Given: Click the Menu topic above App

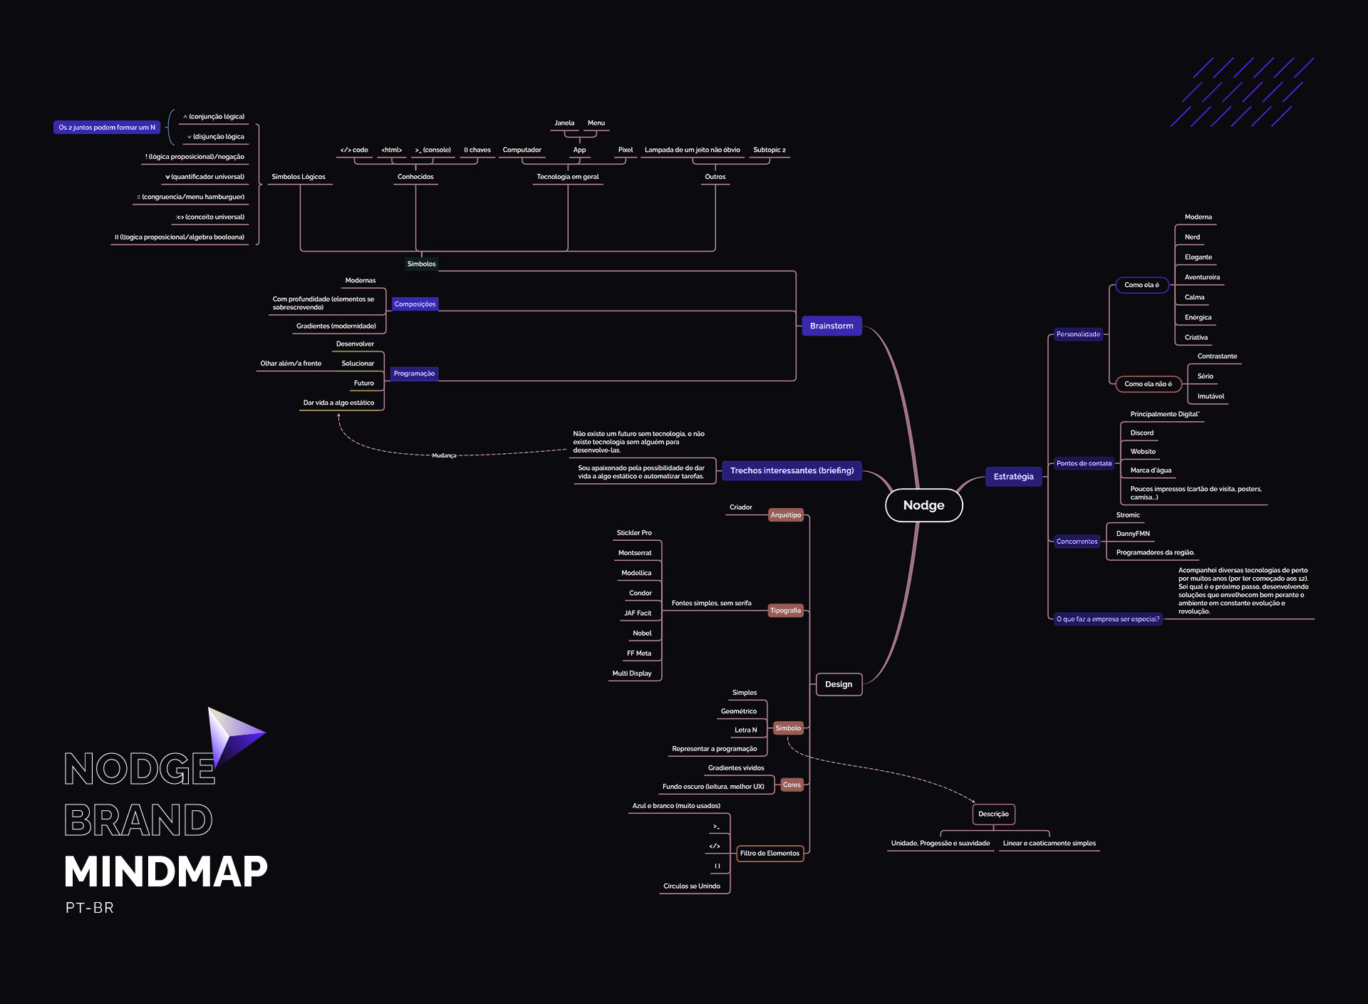Looking at the screenshot, I should (596, 123).
